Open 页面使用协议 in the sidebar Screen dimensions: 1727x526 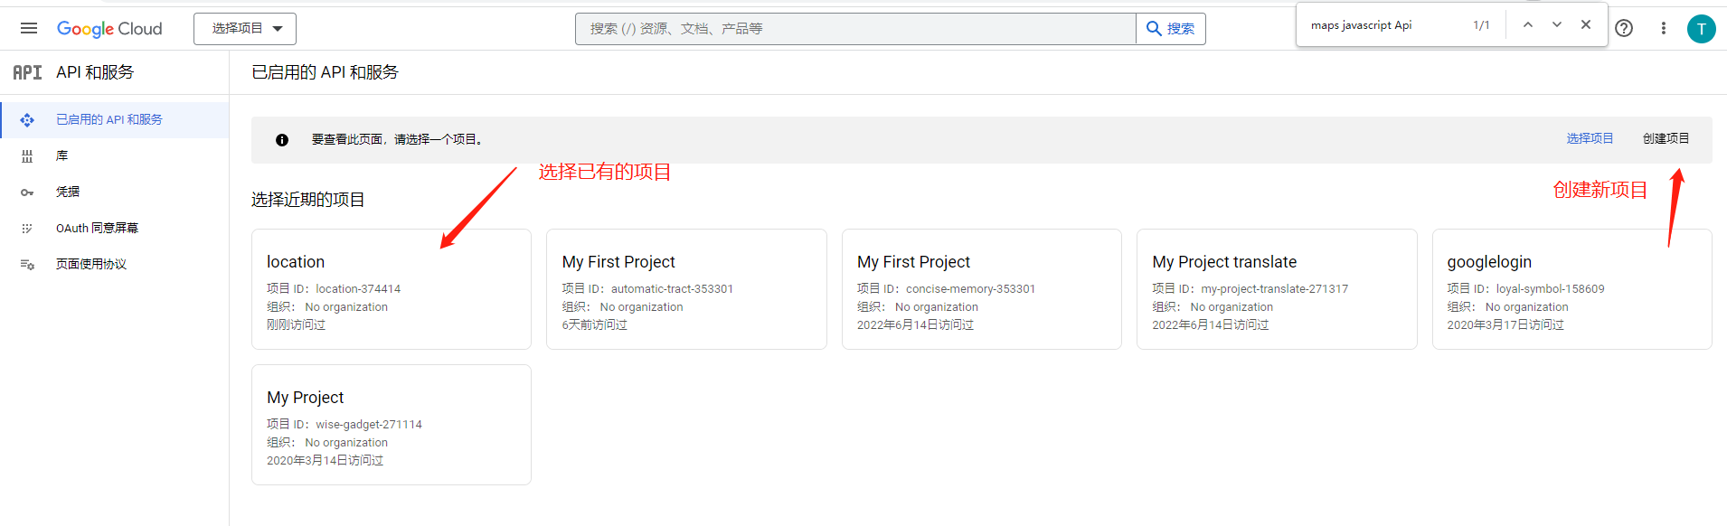(x=115, y=264)
